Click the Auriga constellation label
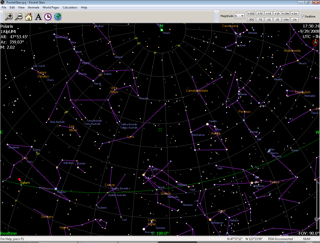320x243 pixels. click(215, 133)
